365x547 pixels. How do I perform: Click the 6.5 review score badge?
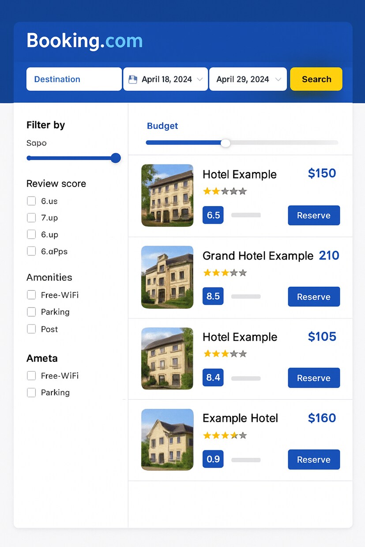coord(213,215)
